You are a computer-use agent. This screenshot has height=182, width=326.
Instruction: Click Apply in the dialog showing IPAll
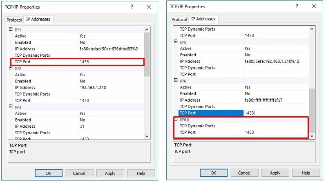[275, 173]
